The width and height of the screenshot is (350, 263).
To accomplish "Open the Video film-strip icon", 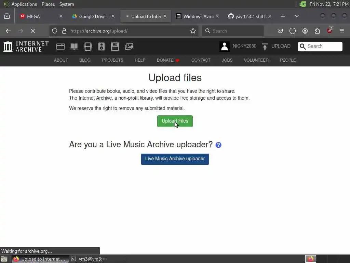I will point(88,47).
